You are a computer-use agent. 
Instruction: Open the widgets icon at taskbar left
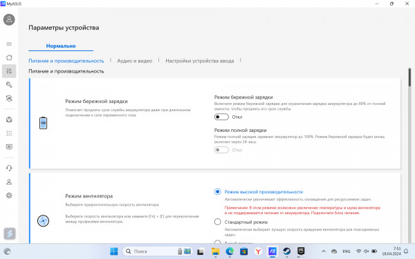pyautogui.click(x=7, y=251)
